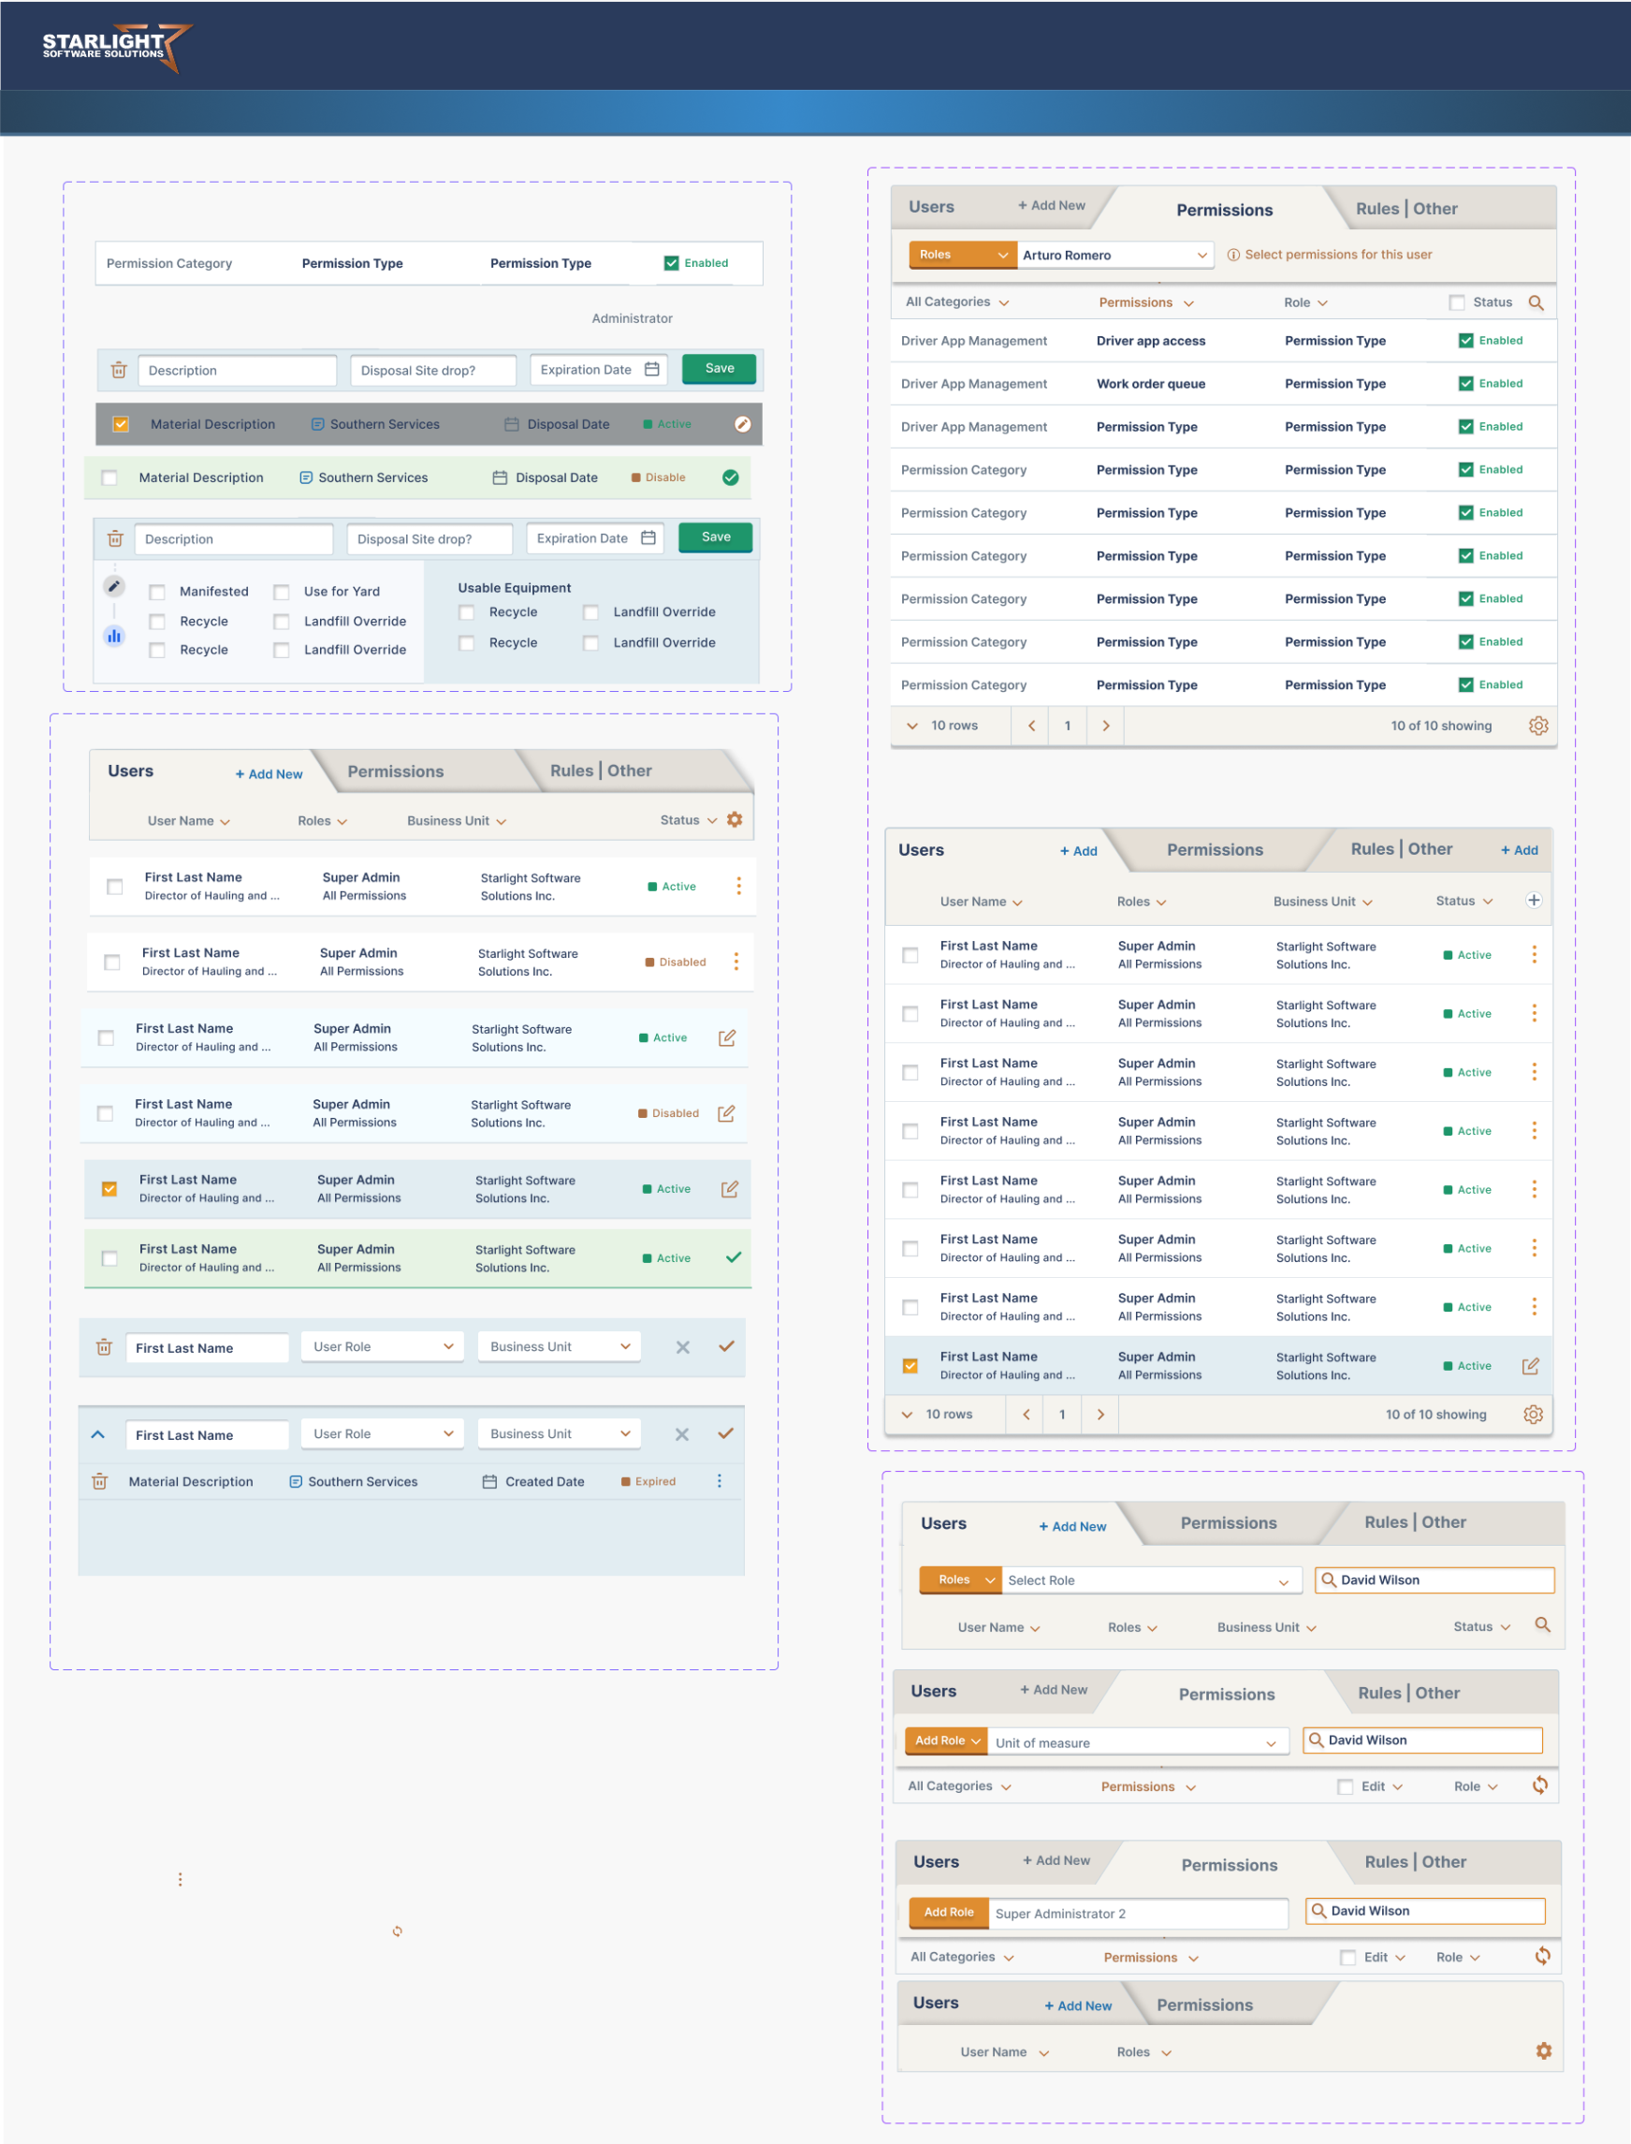Viewport: 1631px width, 2144px height.
Task: Click green checkmark on the green user row
Action: [733, 1257]
